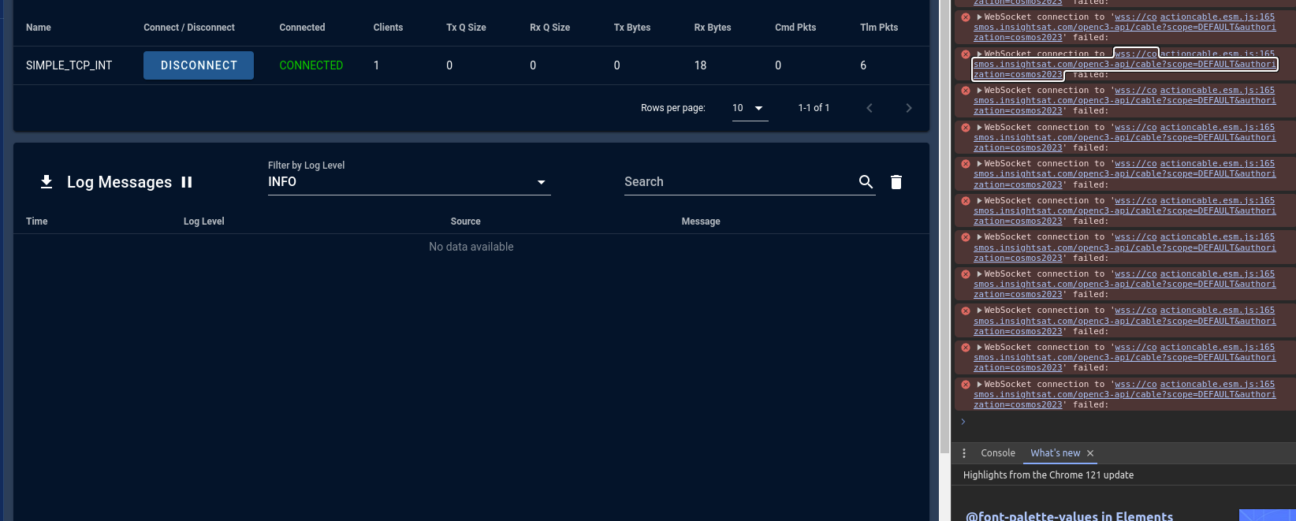The width and height of the screenshot is (1296, 521).
Task: Click the page vertical scrollbar
Action: 944,236
